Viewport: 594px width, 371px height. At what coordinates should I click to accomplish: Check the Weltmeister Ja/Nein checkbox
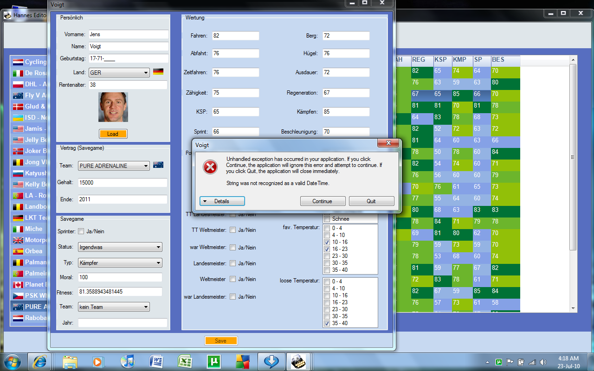click(x=232, y=279)
